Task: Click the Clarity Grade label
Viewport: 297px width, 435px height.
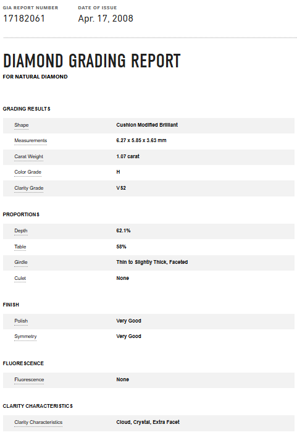Action: coord(29,188)
